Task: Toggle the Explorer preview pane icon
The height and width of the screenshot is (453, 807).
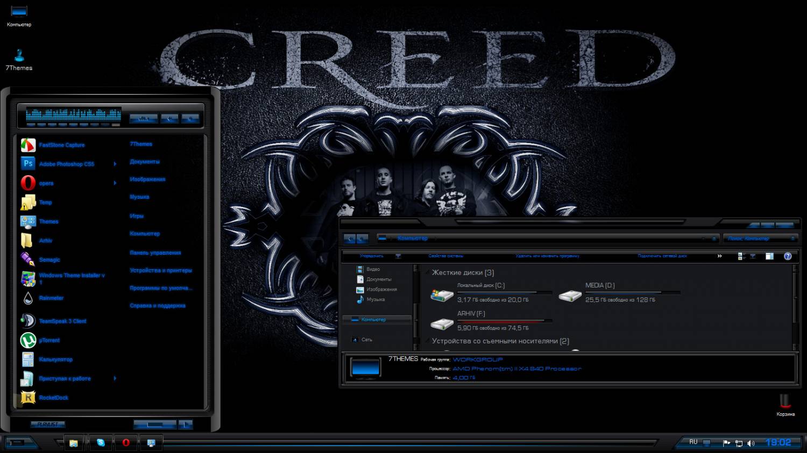Action: click(769, 256)
